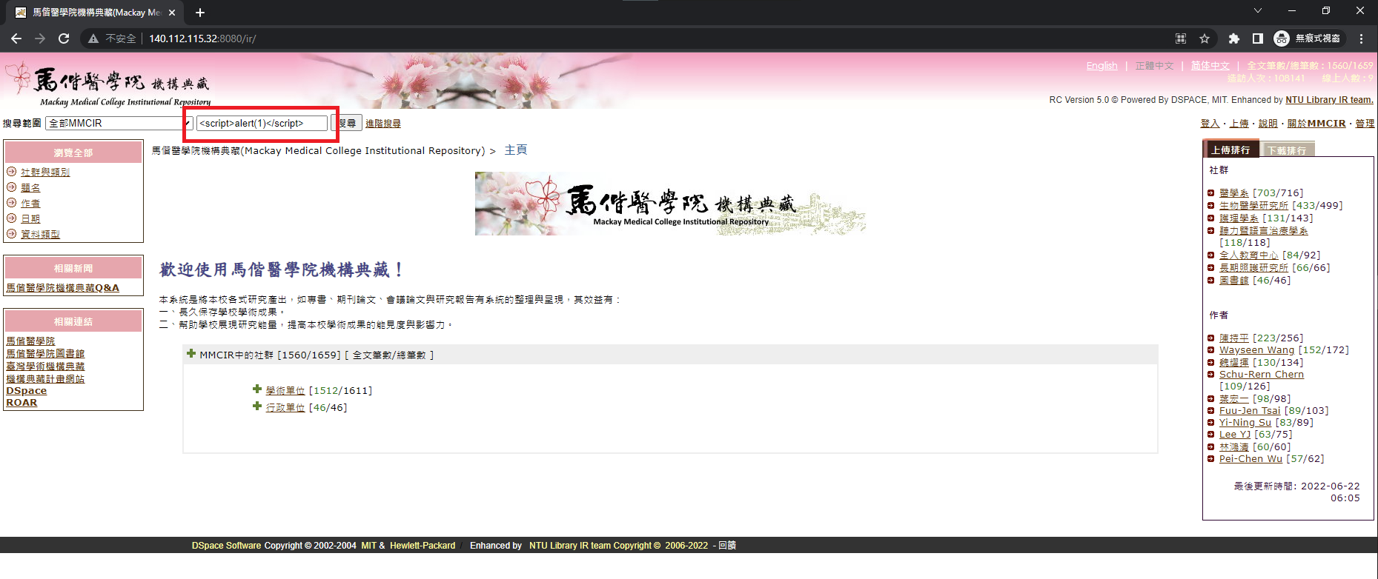This screenshot has height=579, width=1378.
Task: Open author Wayseen Wang link
Action: point(1257,349)
